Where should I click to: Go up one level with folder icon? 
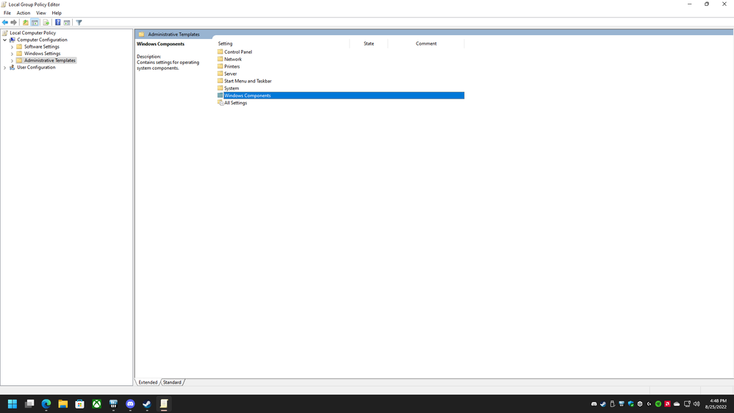coord(26,23)
